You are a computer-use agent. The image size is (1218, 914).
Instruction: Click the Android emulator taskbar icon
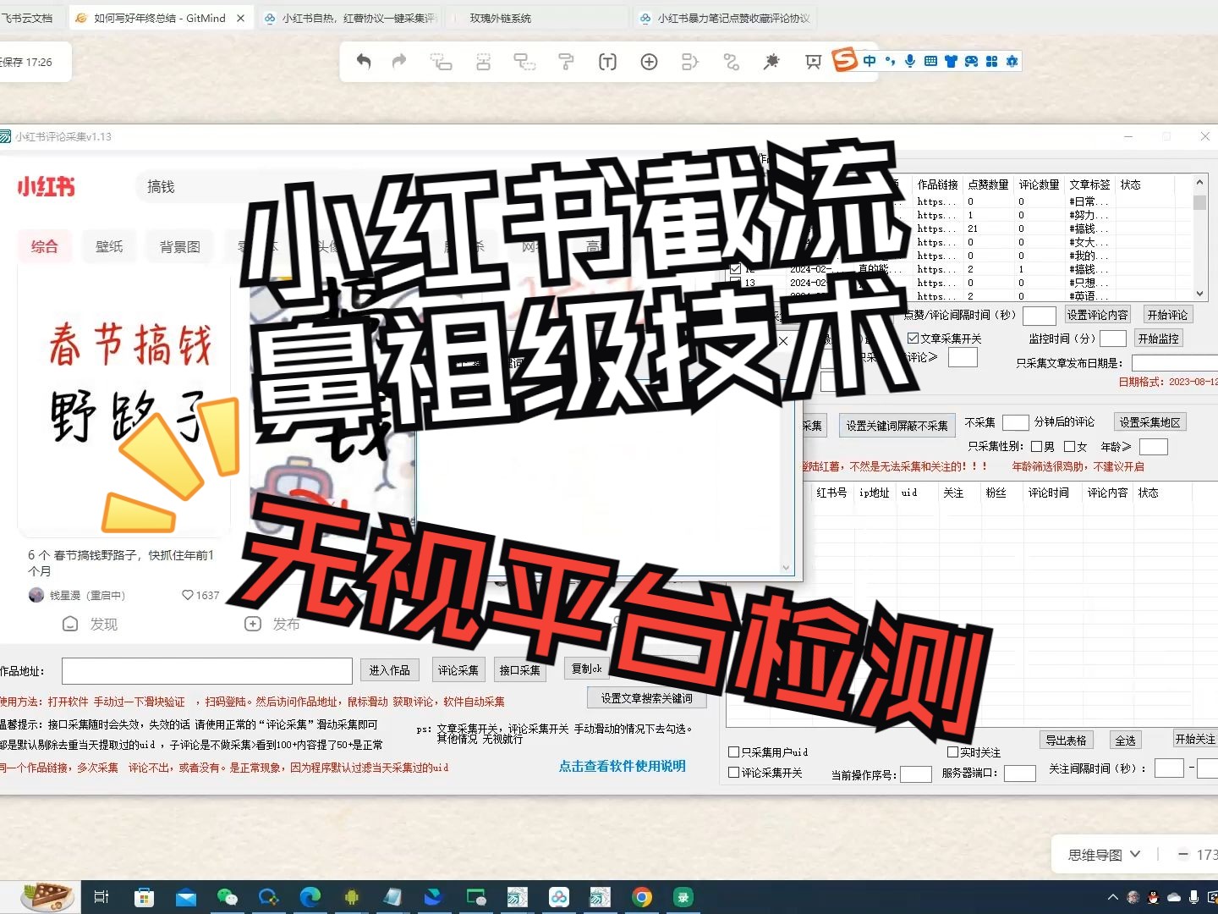click(351, 897)
